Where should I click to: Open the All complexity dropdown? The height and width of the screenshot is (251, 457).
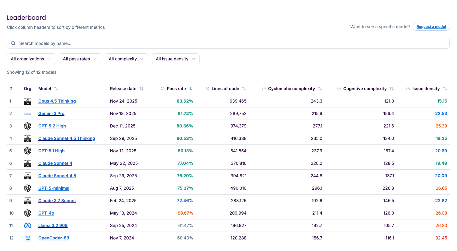(126, 59)
